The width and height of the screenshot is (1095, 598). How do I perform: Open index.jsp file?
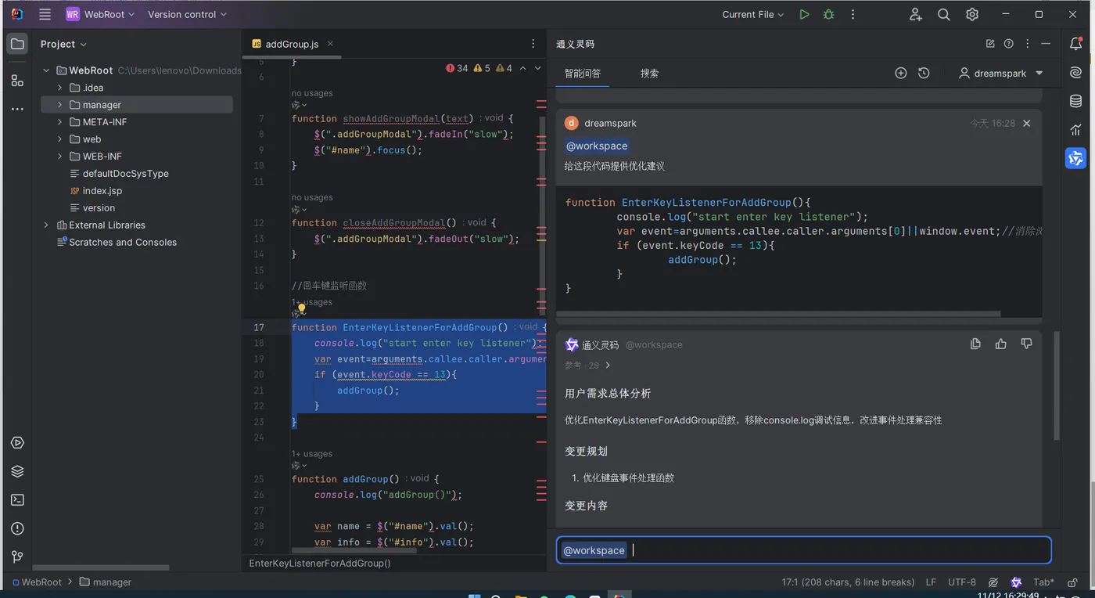[x=102, y=191]
